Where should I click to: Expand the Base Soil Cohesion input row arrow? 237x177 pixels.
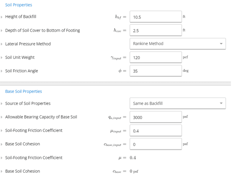(1, 144)
